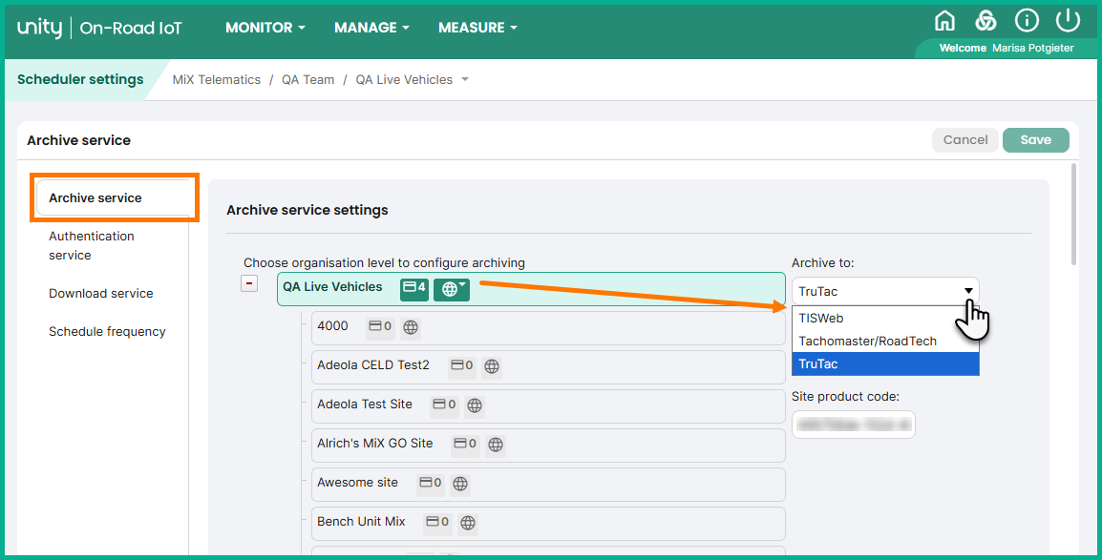The image size is (1102, 560).
Task: Click the Site product code field
Action: point(853,425)
